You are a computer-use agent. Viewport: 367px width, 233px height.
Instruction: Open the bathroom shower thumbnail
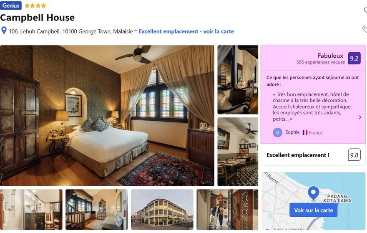point(31,209)
